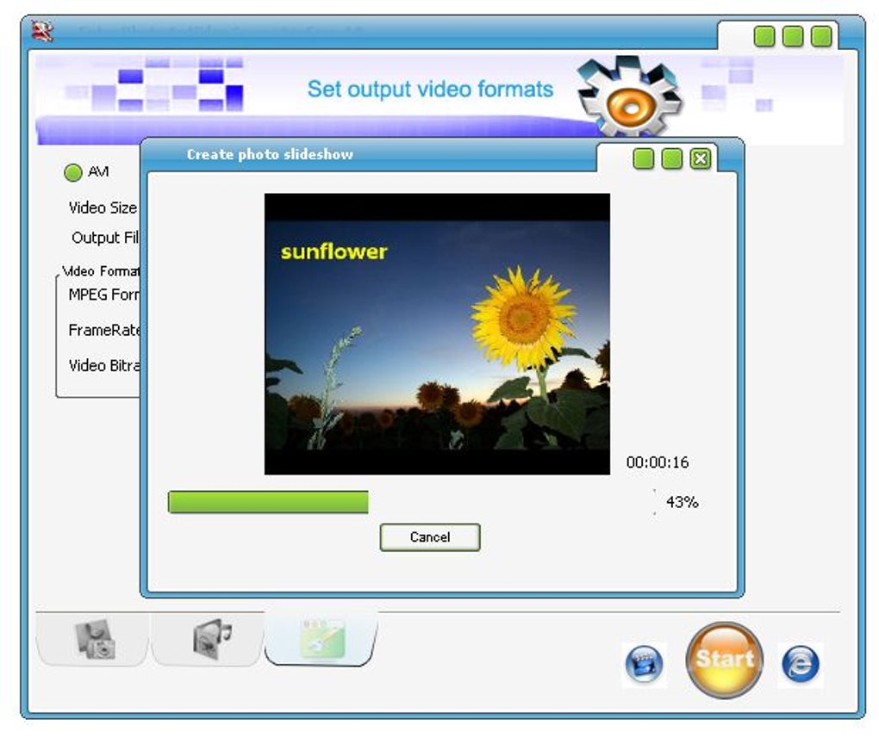Click the green slideshow progress bar

click(268, 502)
